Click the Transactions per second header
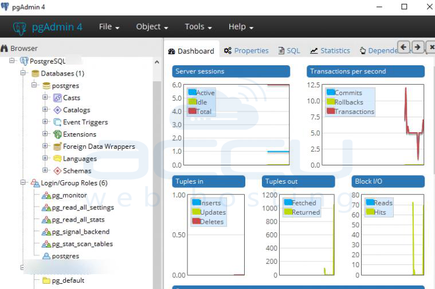This screenshot has height=289, width=435. (x=366, y=72)
